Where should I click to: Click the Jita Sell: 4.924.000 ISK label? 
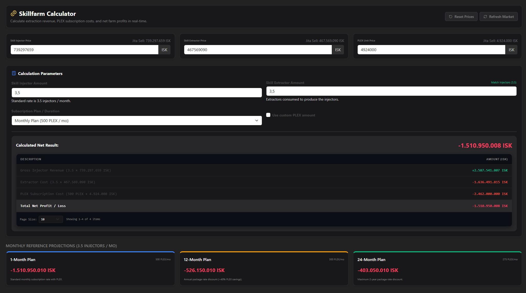(x=500, y=41)
